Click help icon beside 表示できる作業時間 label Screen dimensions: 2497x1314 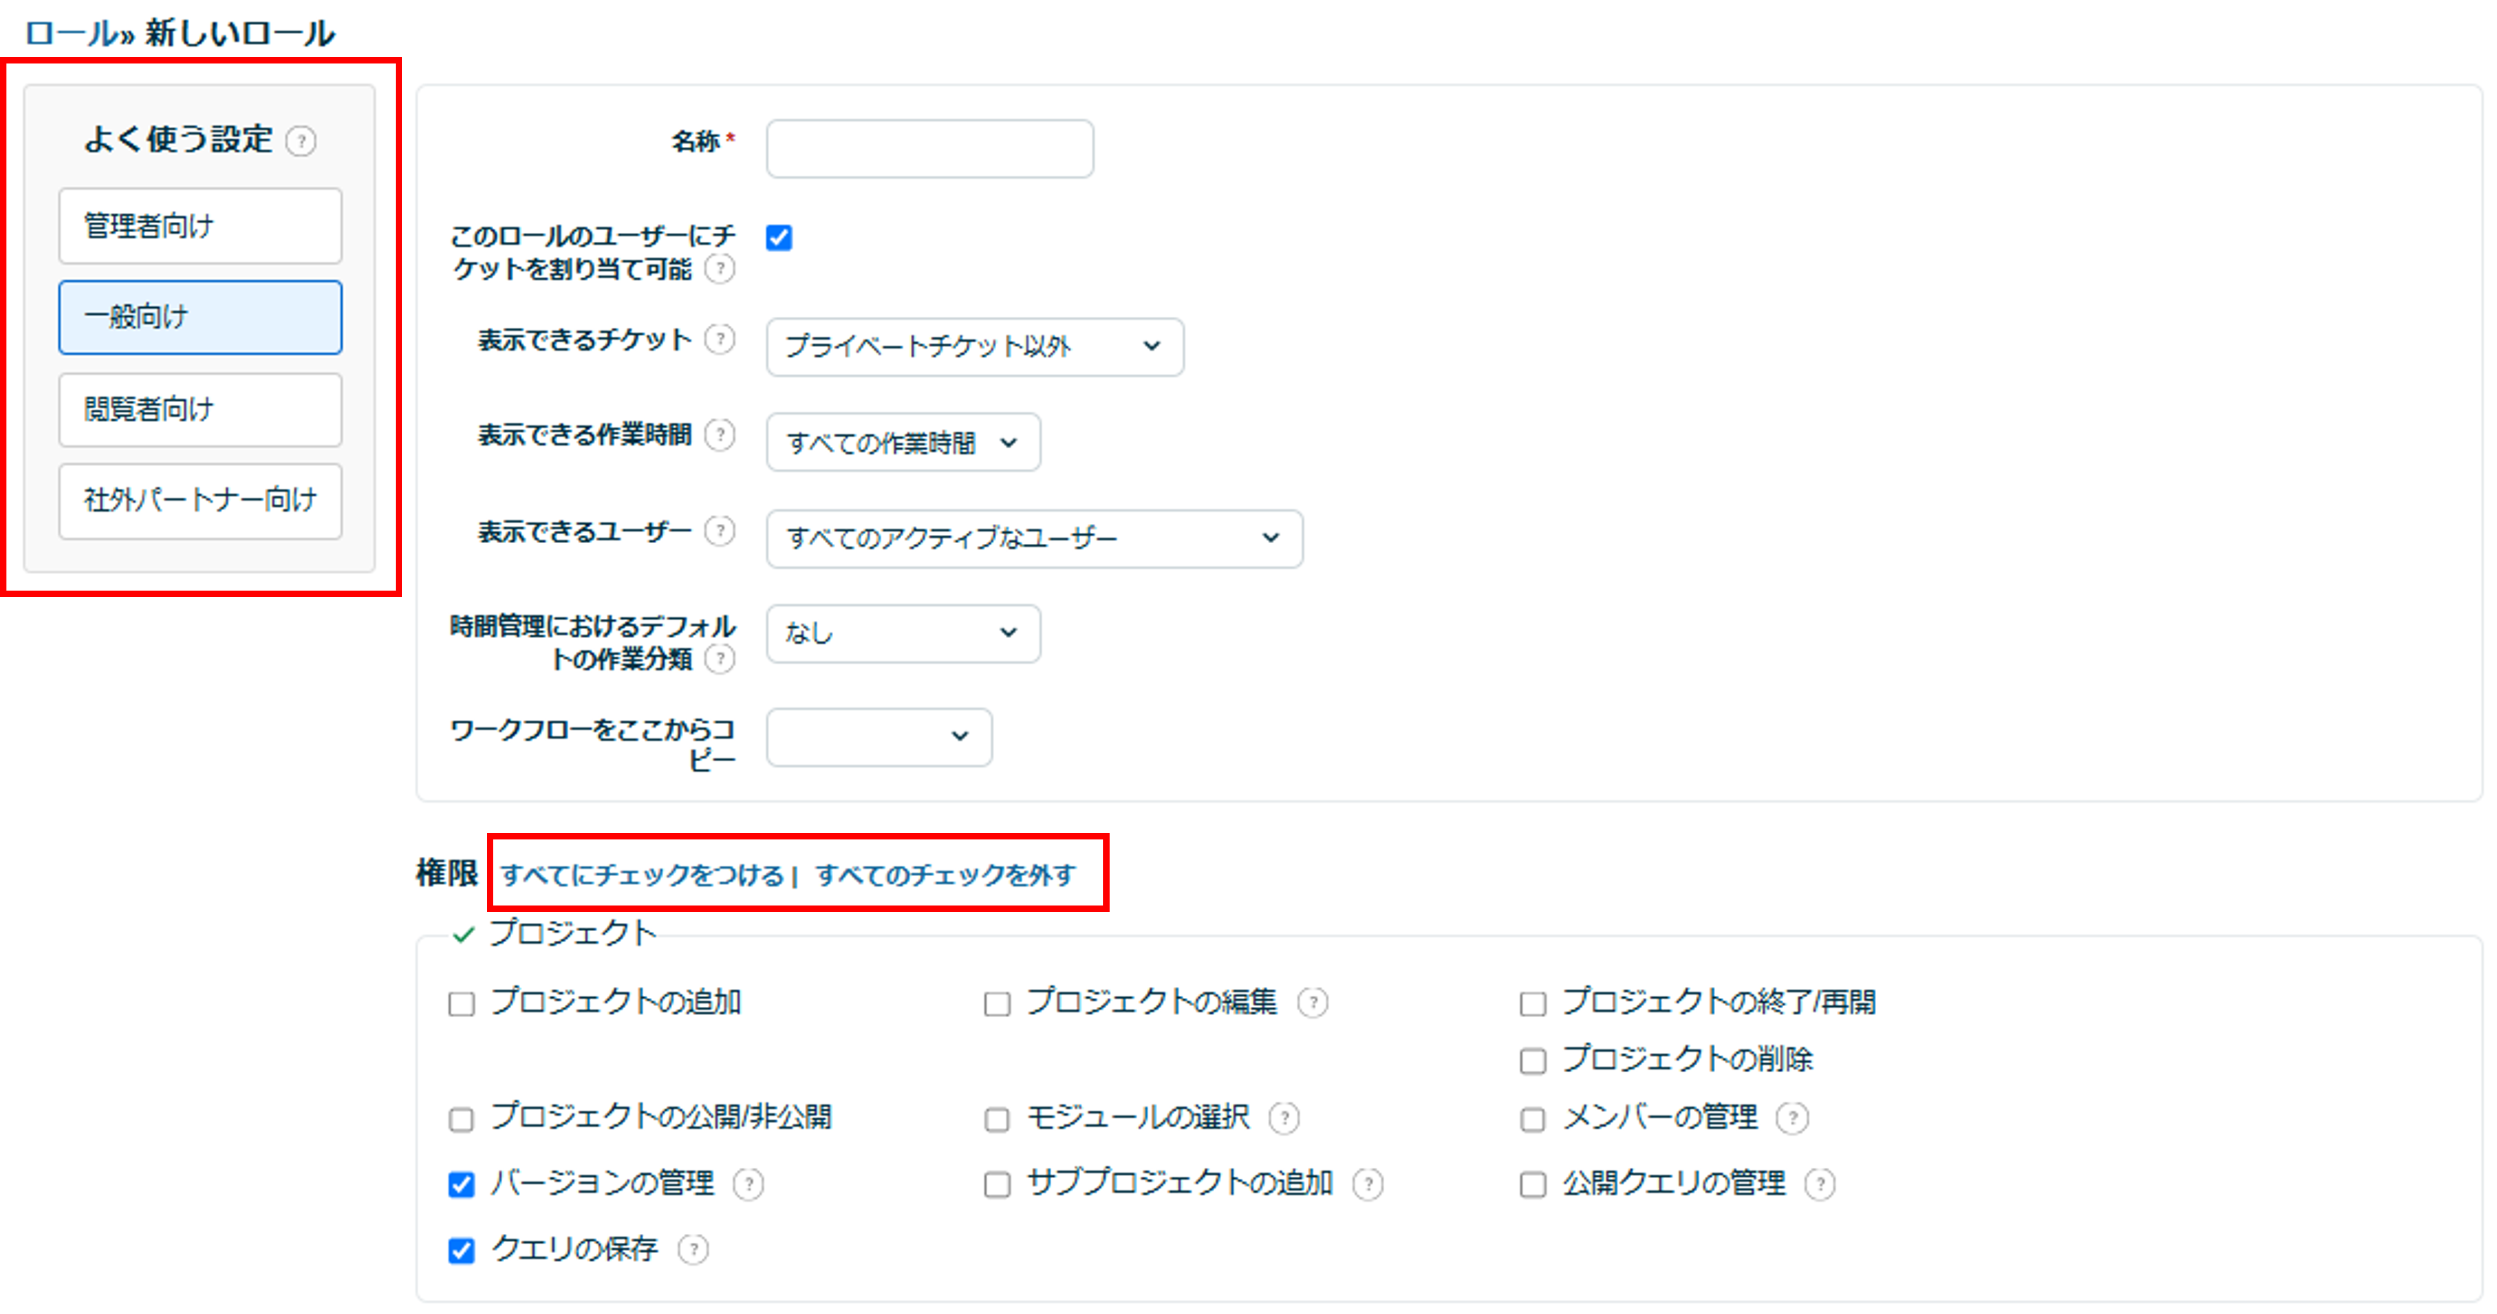[x=719, y=434]
